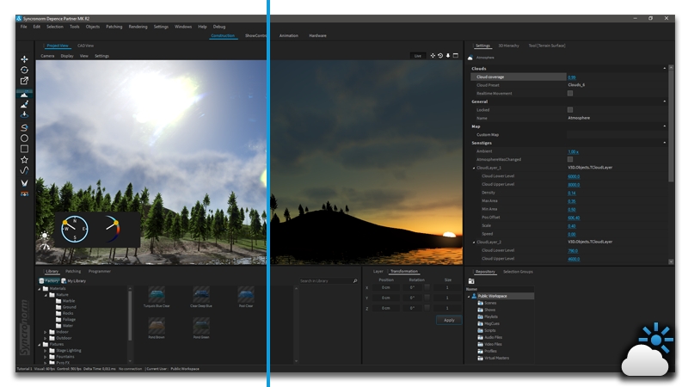Choose the square shape tool
This screenshot has height=387, width=688.
(x=24, y=149)
